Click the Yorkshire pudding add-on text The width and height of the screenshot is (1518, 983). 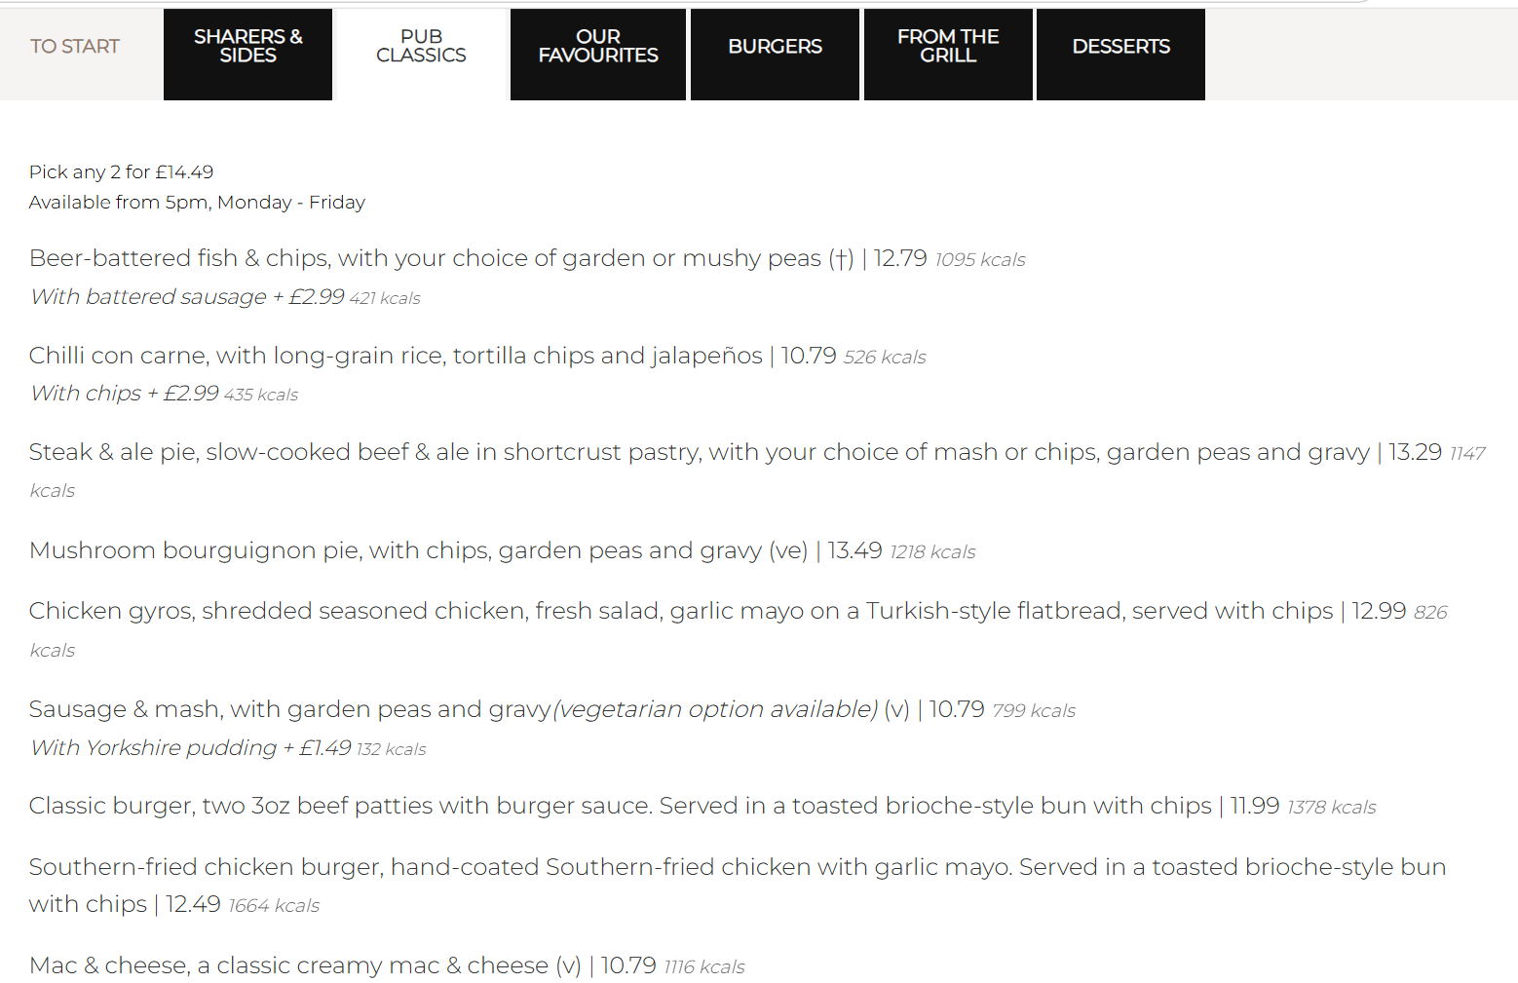(191, 748)
